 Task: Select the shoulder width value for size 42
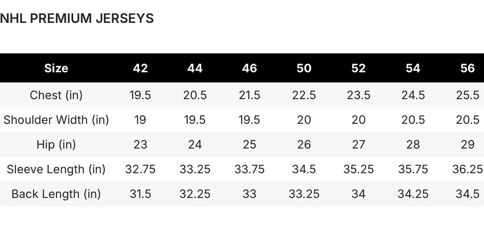(140, 120)
